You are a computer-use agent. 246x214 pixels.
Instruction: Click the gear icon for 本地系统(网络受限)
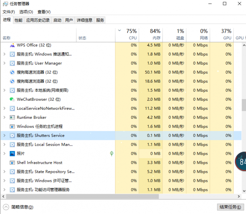[x=12, y=90]
